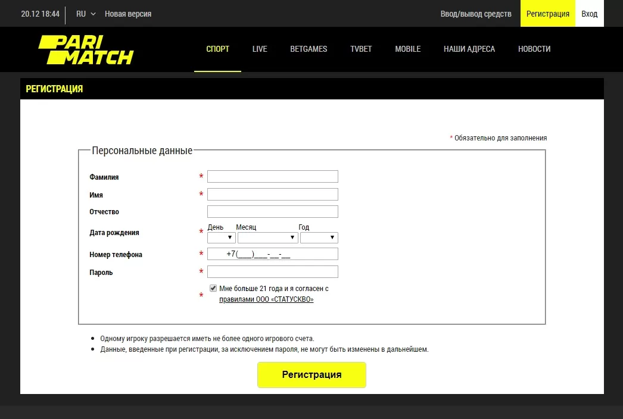Open the MOBILE menu item

(407, 49)
